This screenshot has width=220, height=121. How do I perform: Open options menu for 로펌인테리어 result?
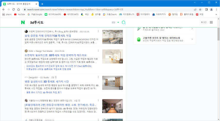coord(98,100)
